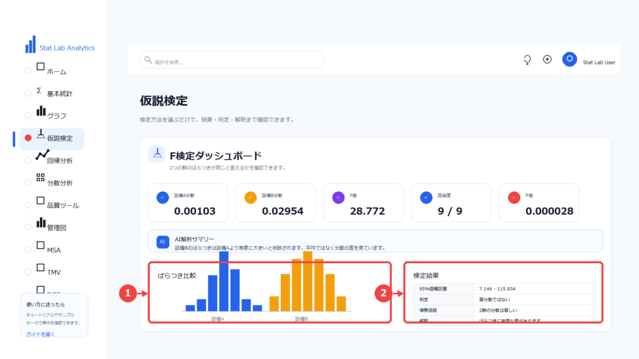This screenshot has height=359, width=639.
Task: Click the 等分散ではない result cell
Action: 533,300
